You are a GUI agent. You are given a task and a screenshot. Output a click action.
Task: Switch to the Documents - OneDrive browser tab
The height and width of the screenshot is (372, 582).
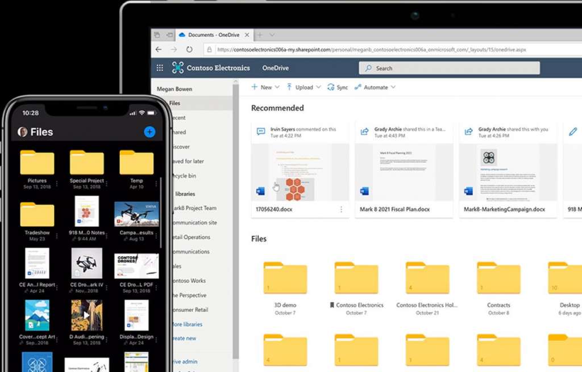point(213,35)
